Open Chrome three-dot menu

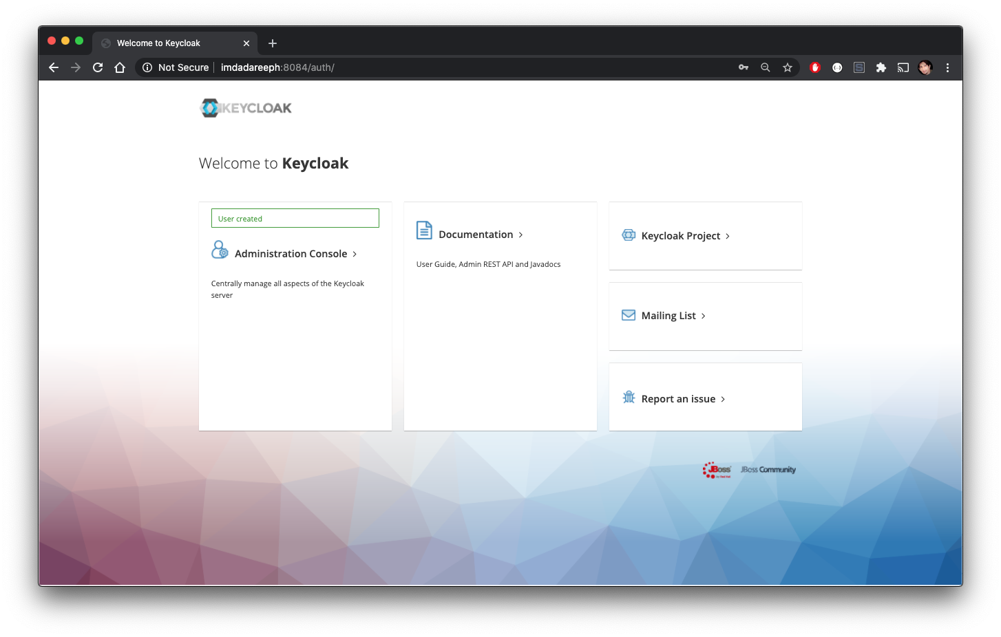point(947,67)
